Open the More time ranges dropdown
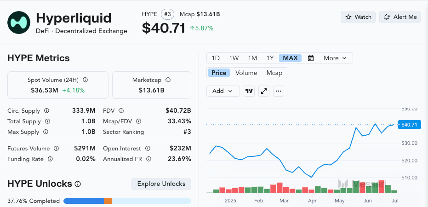 (x=335, y=58)
